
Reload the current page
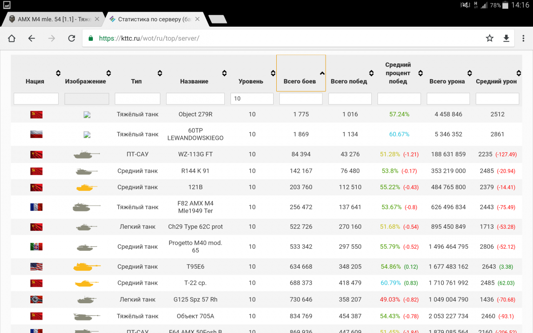(x=72, y=39)
